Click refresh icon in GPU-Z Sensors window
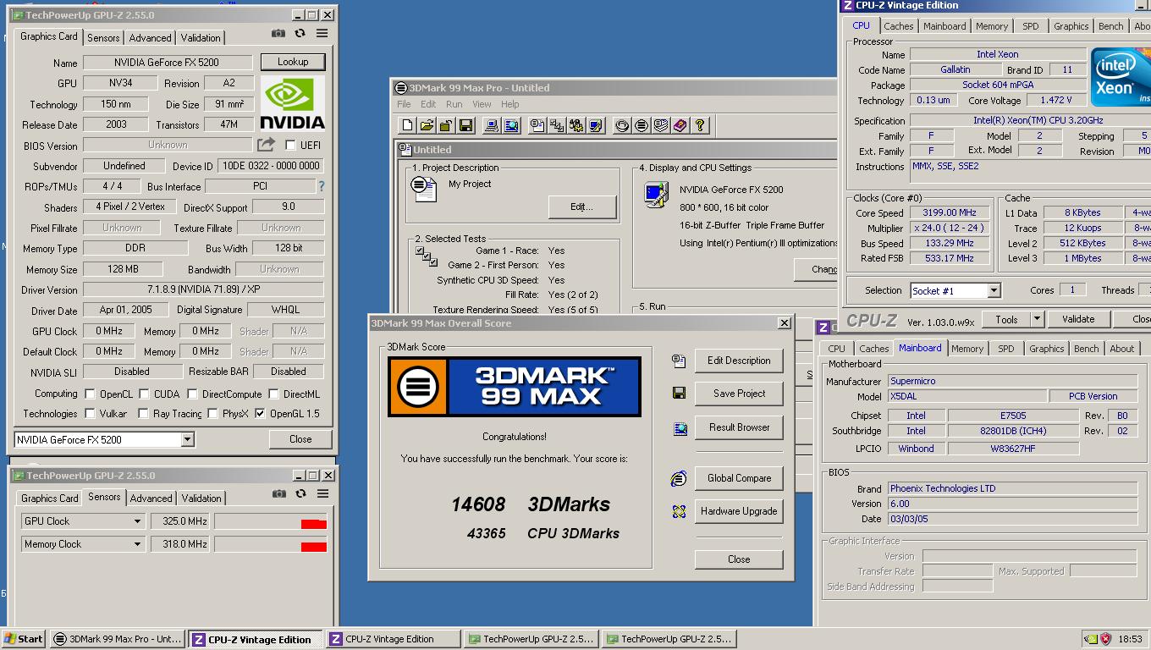 point(300,494)
